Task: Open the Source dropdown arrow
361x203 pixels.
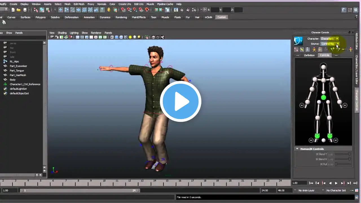Action: tap(337, 44)
